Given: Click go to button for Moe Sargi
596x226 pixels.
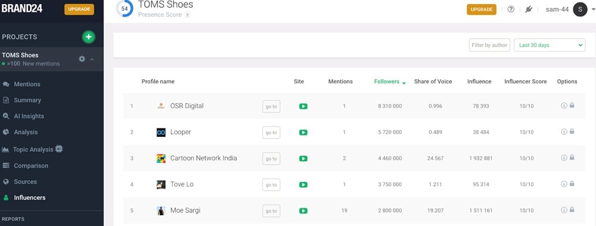Looking at the screenshot, I should point(271,211).
